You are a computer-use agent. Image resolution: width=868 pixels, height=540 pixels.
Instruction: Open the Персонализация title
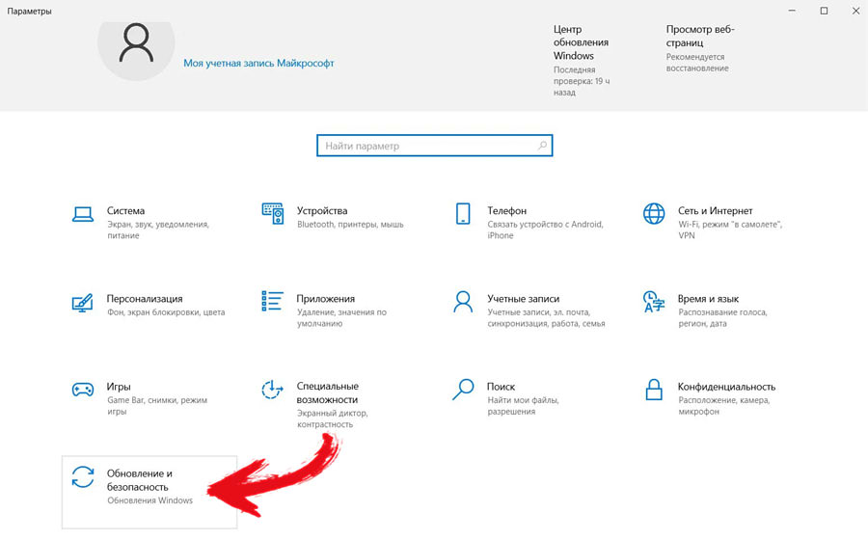click(145, 299)
